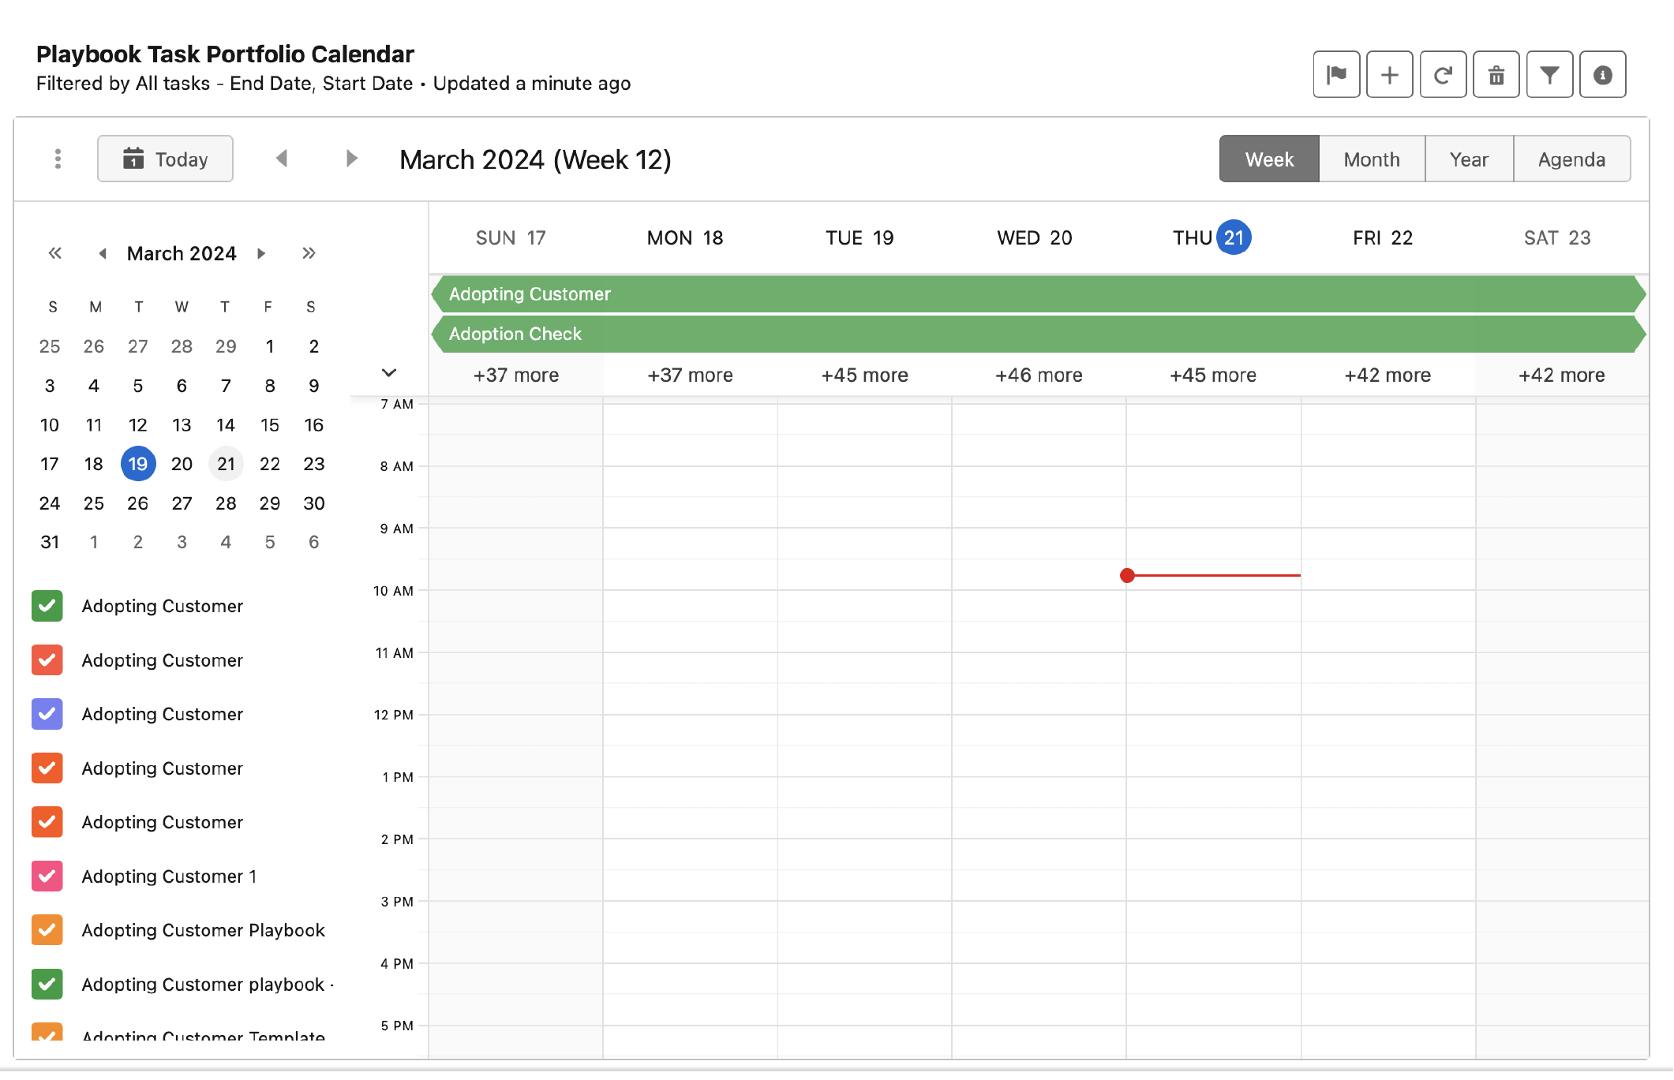Open the Adoption Check all-day event

pos(515,334)
